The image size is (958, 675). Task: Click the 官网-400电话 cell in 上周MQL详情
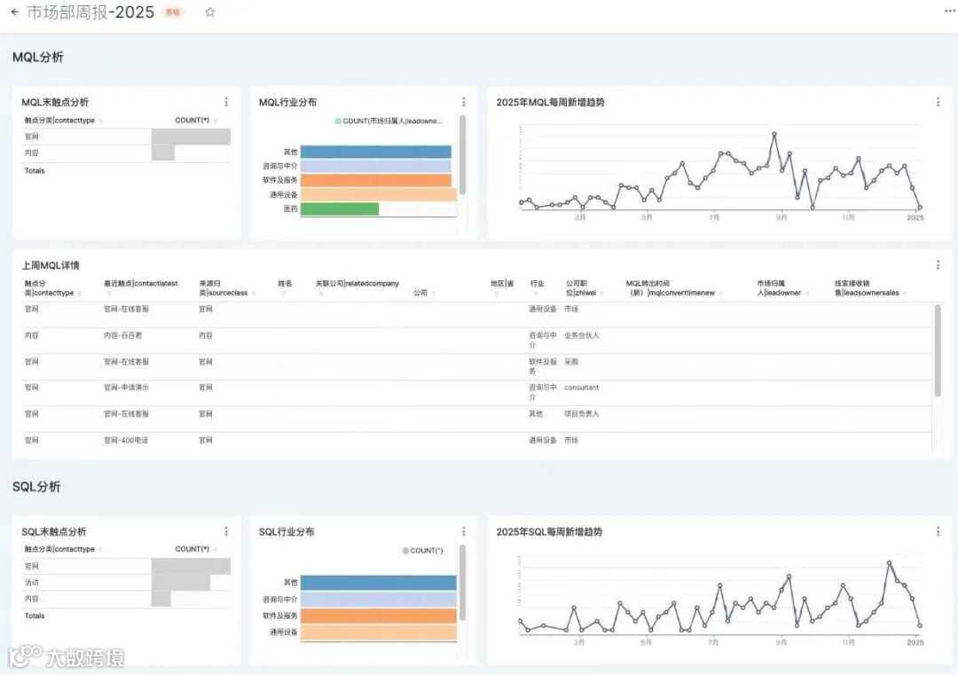pyautogui.click(x=126, y=440)
